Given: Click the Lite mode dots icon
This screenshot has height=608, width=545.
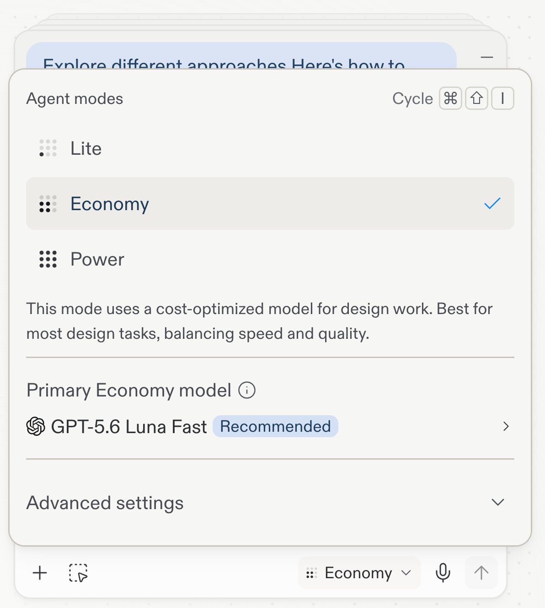Looking at the screenshot, I should click(48, 148).
